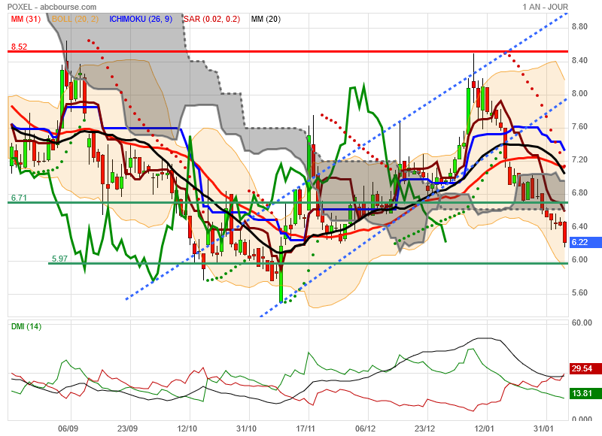Click the 12/01 date axis label

click(x=484, y=428)
